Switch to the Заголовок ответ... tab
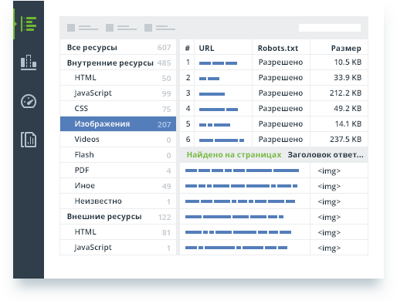 tap(325, 155)
